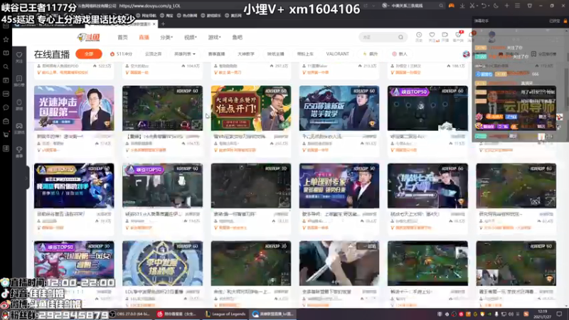This screenshot has height=320, width=569.
Task: Open the 大司马音乐餐厅 stream thumbnail
Action: (251, 108)
